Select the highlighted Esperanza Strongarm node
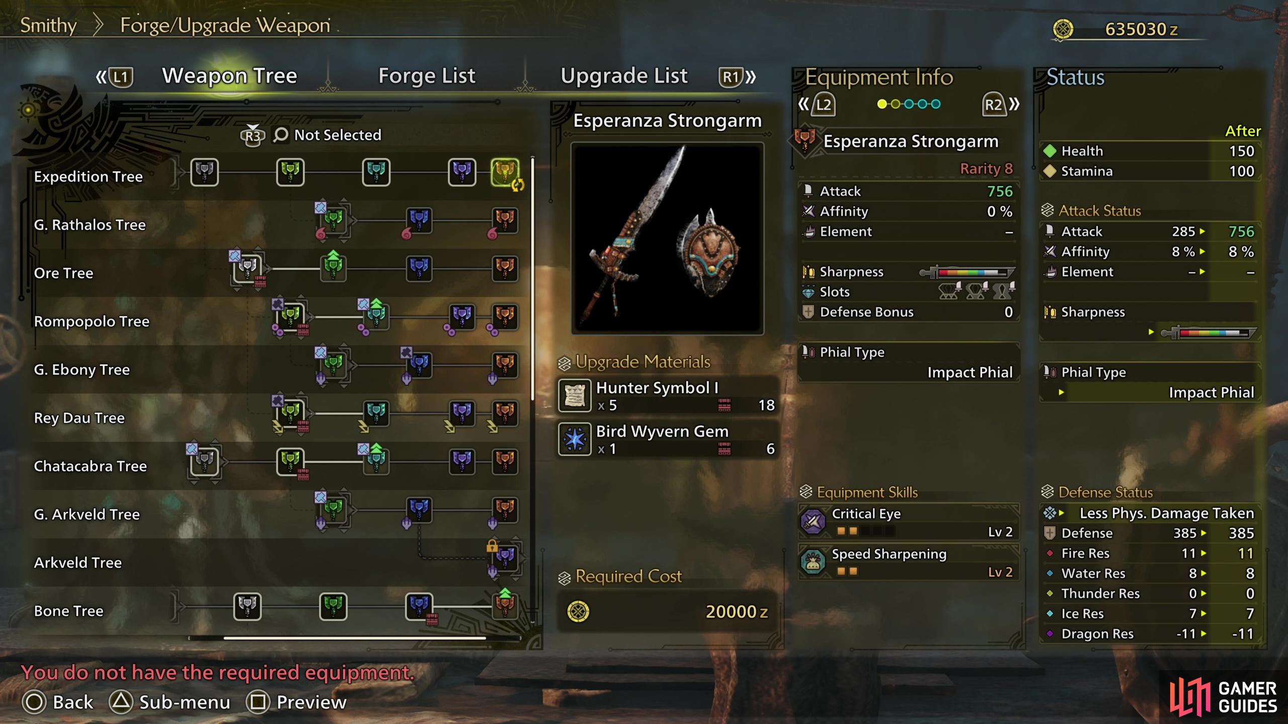The image size is (1288, 724). pyautogui.click(x=505, y=172)
